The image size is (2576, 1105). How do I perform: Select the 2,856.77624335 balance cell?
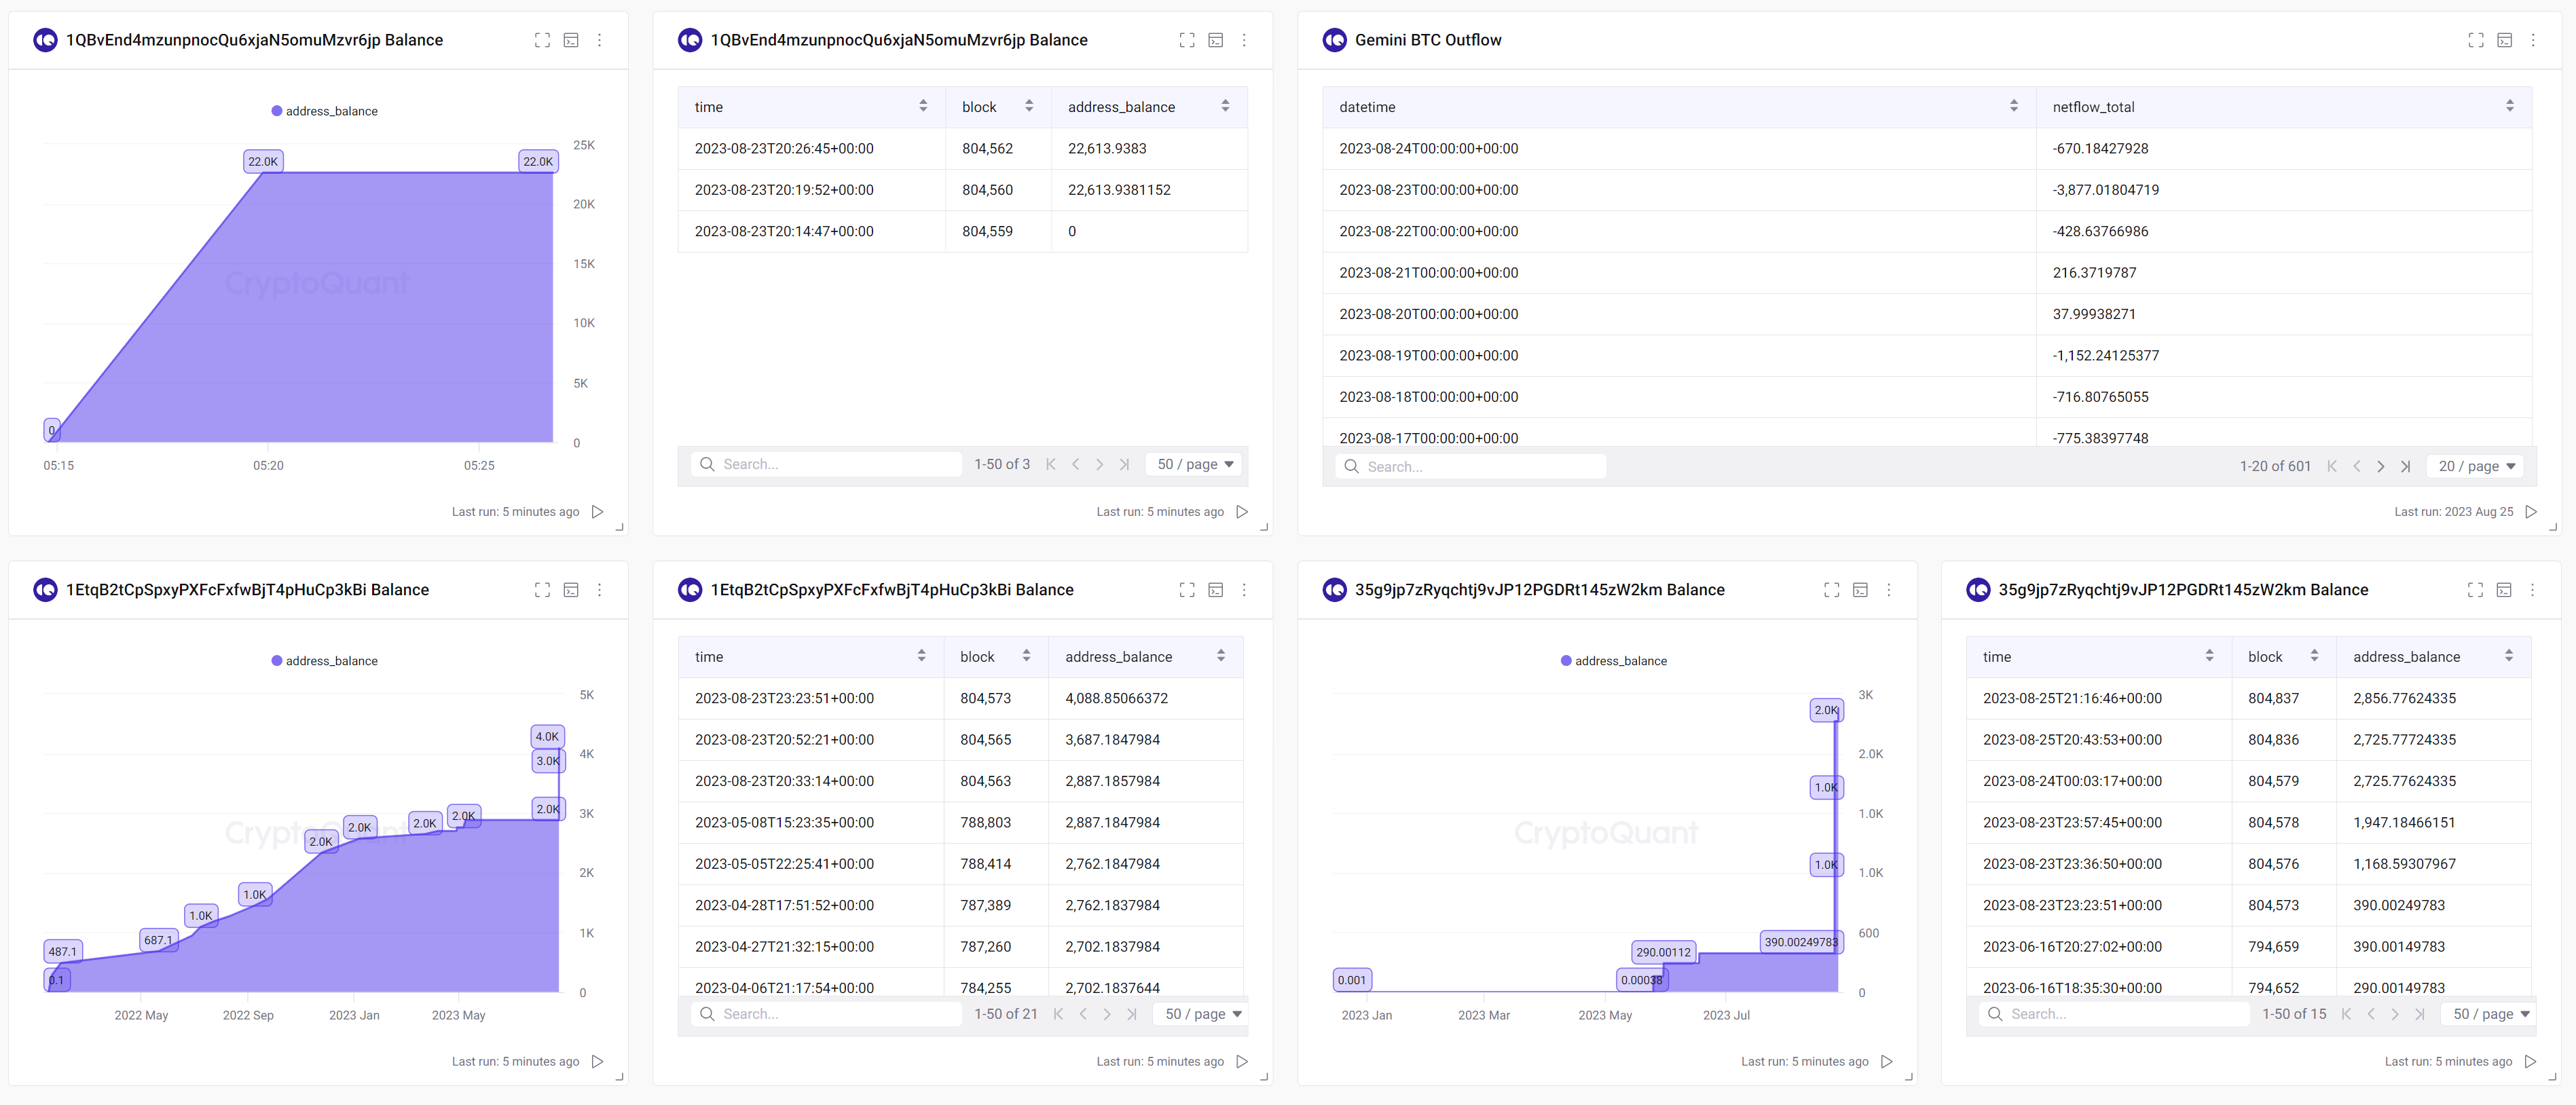click(2434, 698)
